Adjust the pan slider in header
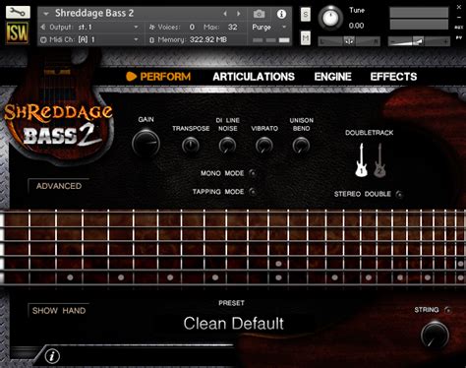 coord(349,41)
